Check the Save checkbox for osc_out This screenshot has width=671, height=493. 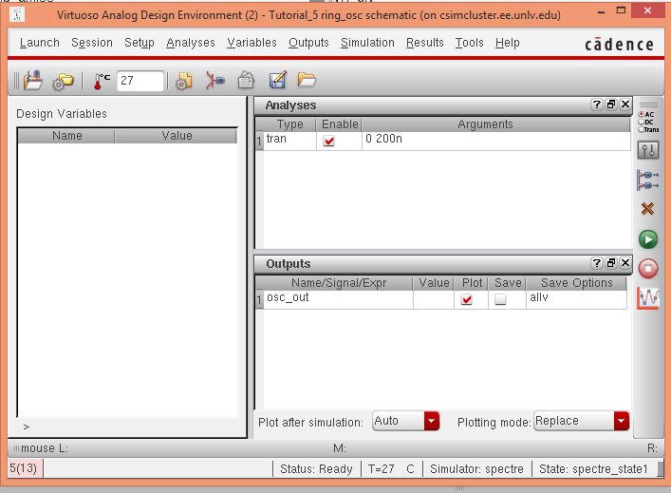pos(500,299)
